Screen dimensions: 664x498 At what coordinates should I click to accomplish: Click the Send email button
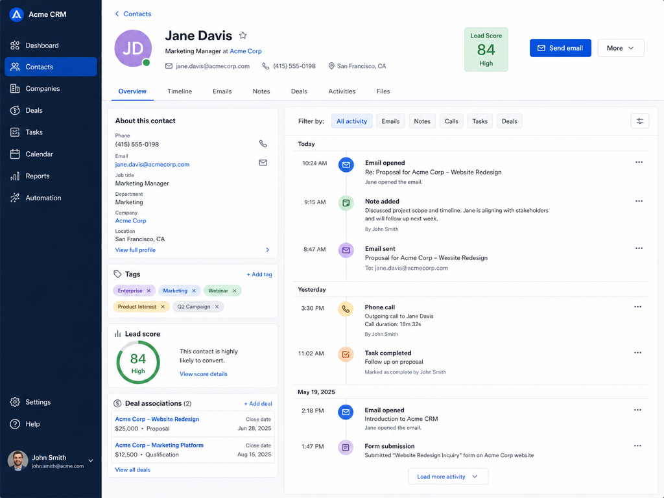click(x=560, y=48)
